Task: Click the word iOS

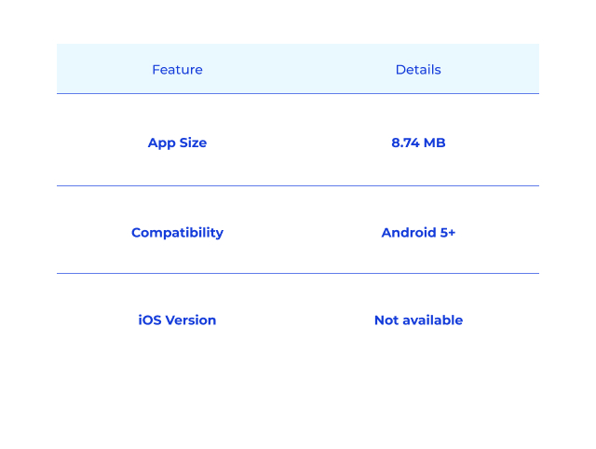Action: [150, 320]
